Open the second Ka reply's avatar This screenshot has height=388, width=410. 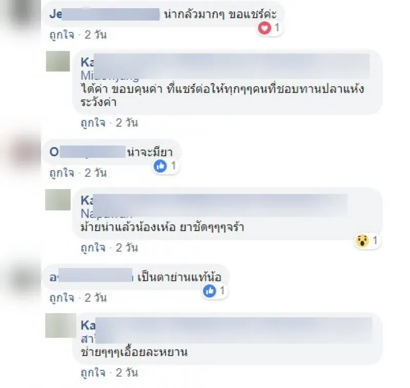[x=58, y=200]
